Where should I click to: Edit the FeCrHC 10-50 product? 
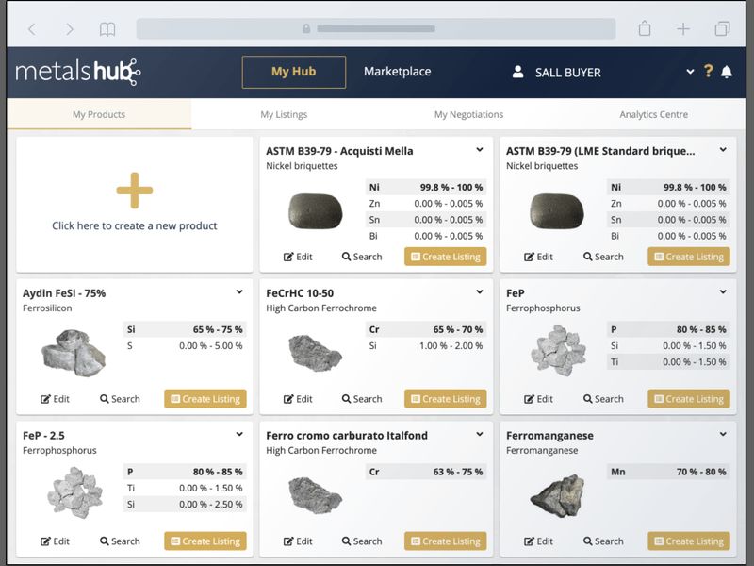[298, 399]
